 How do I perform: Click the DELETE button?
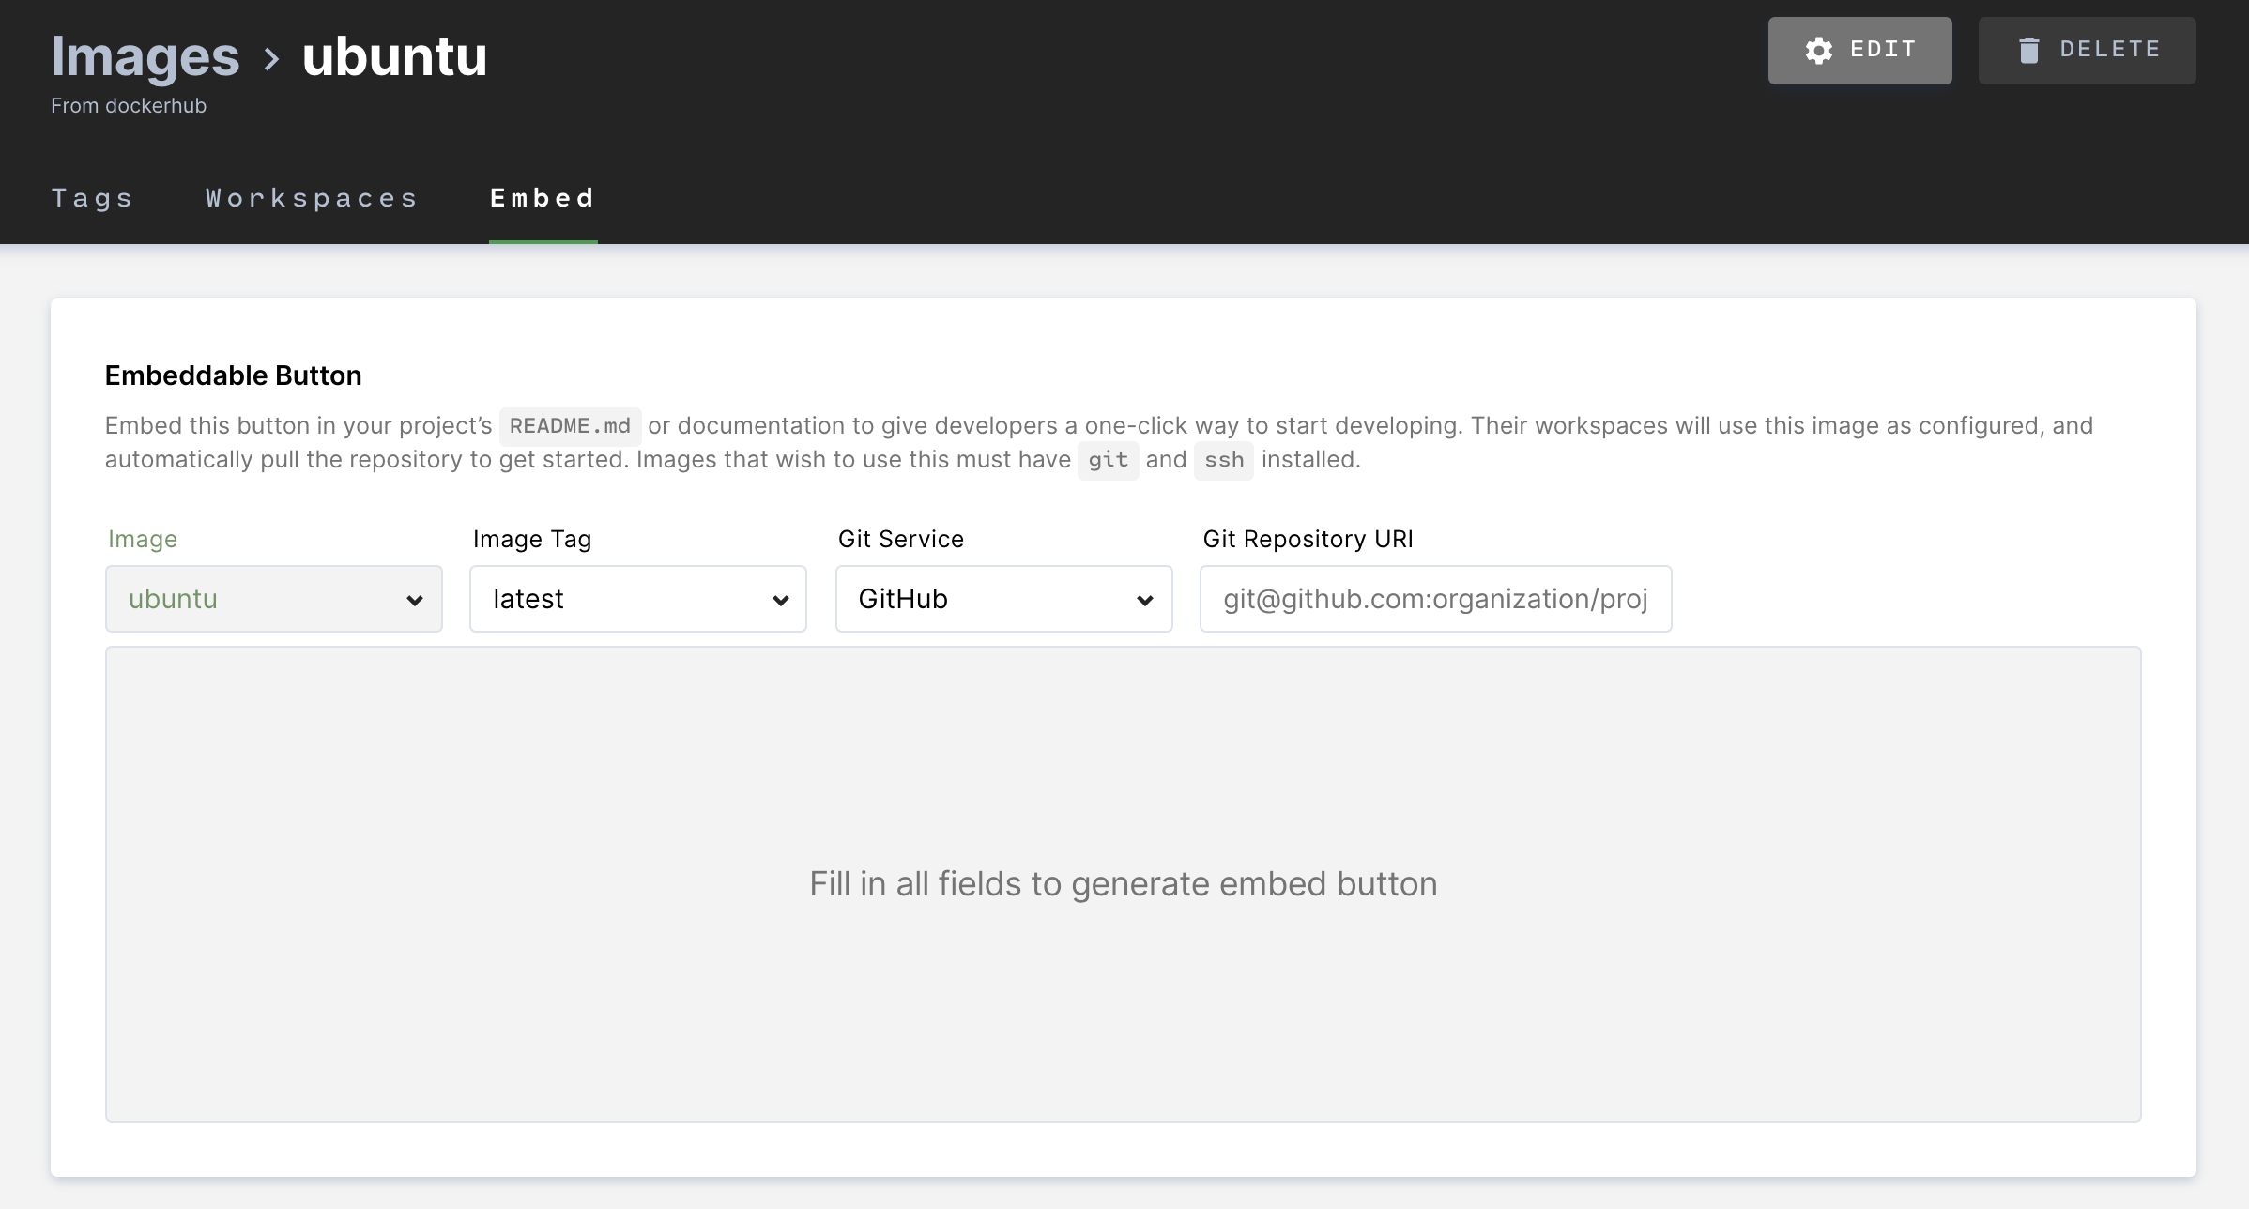coord(2087,51)
